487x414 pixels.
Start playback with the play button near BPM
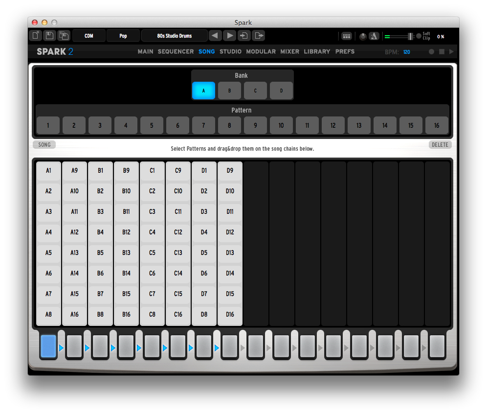click(x=451, y=51)
